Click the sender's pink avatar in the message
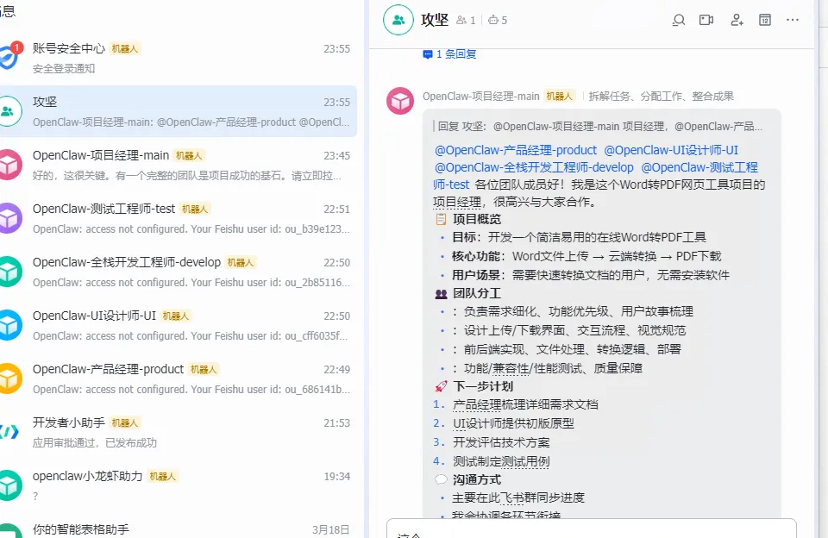Screen dimensions: 828x538 (x=400, y=101)
